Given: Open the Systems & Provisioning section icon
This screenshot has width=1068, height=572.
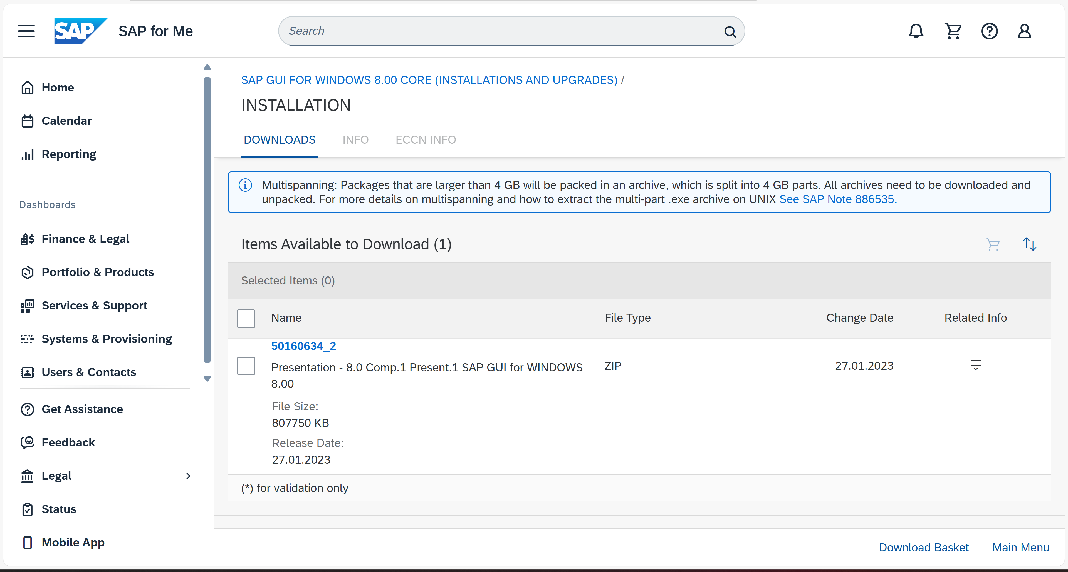Looking at the screenshot, I should coord(27,339).
